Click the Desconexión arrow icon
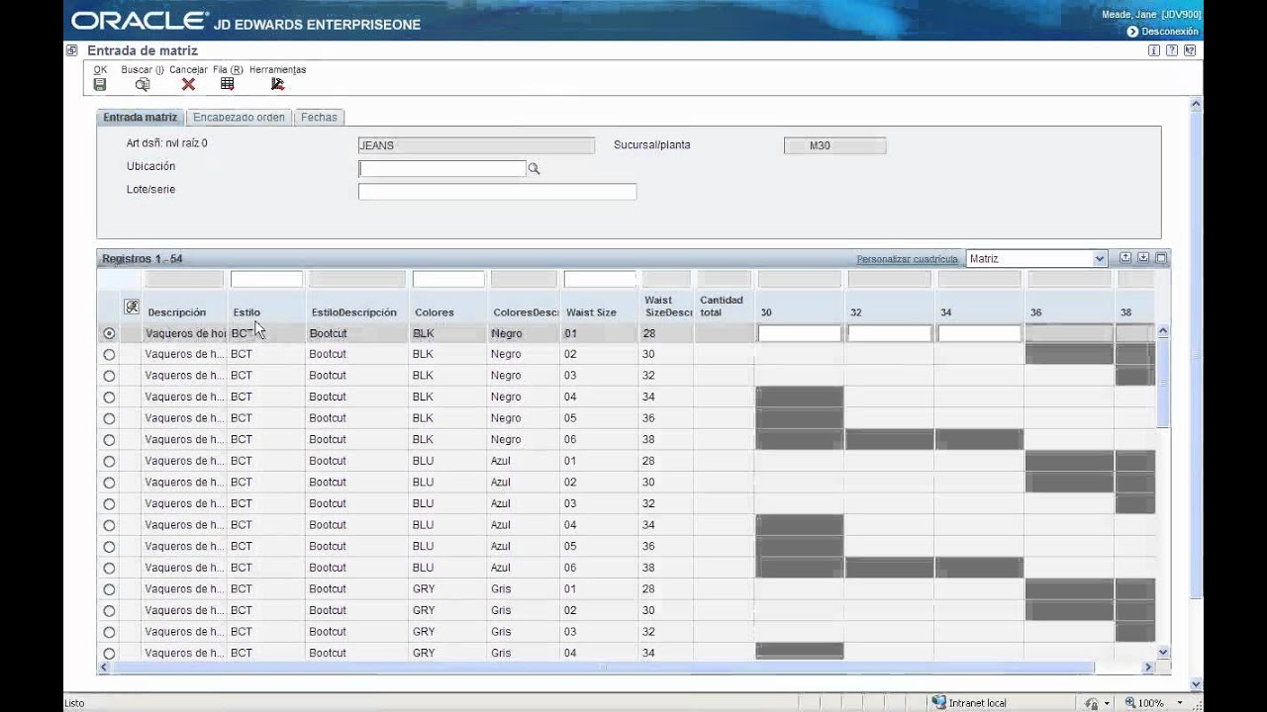 [1132, 32]
